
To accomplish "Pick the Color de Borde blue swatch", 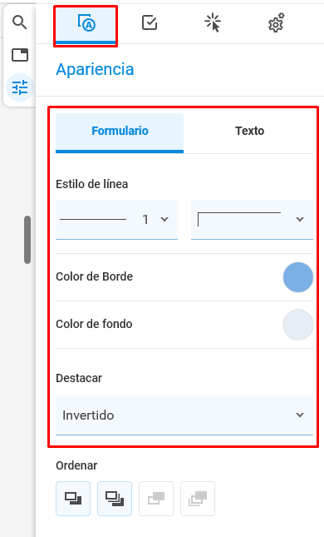I will coord(298,277).
